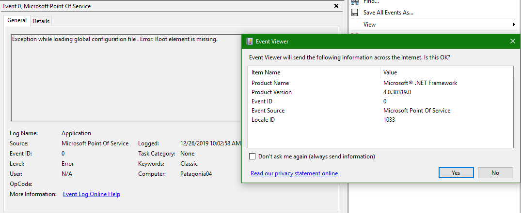Click No in Event Viewer dialog
Image resolution: width=521 pixels, height=213 pixels.
click(495, 172)
